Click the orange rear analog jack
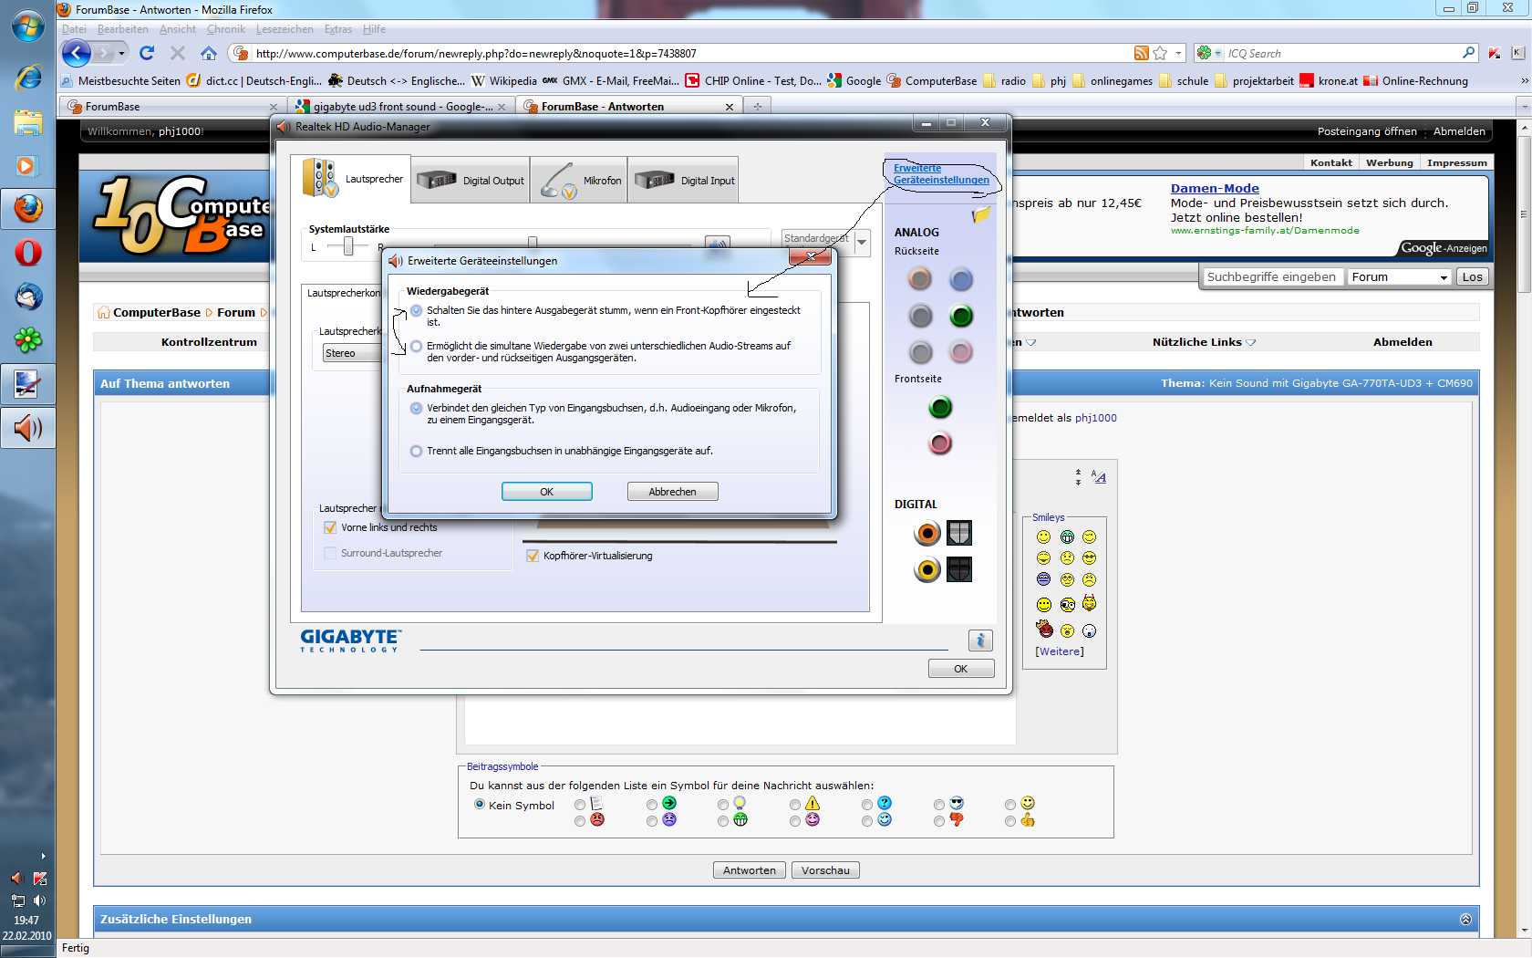Viewport: 1532px width, 958px height. coord(920,279)
